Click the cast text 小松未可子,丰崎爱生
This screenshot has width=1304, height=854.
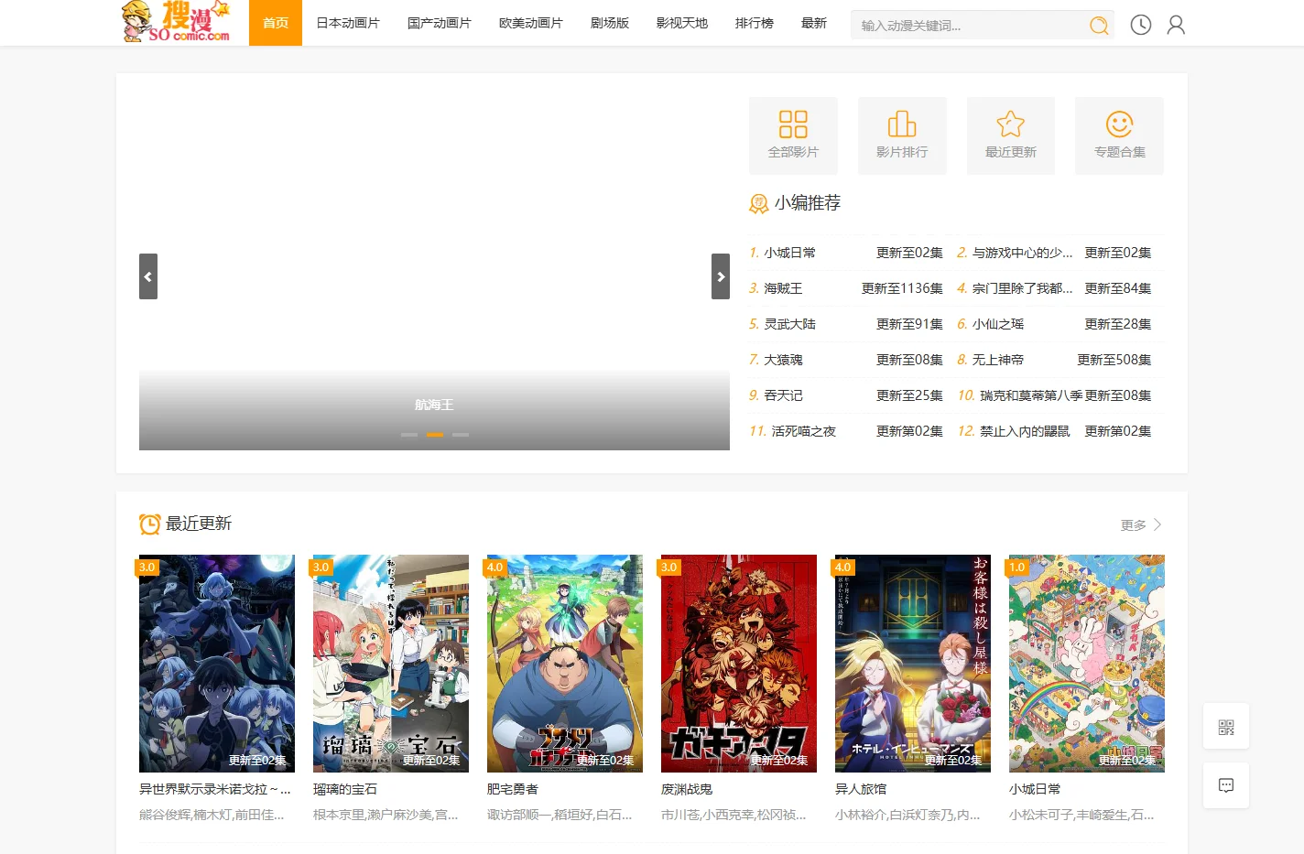pyautogui.click(x=1081, y=815)
